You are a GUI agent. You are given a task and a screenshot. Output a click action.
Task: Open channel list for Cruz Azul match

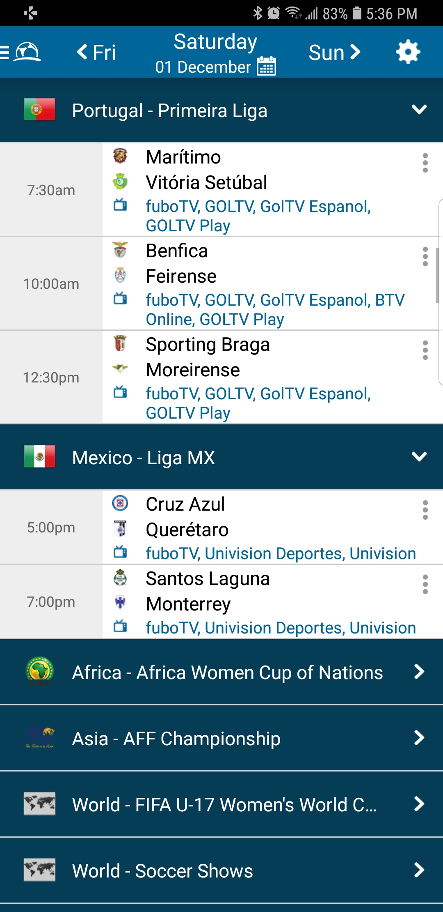pyautogui.click(x=281, y=553)
